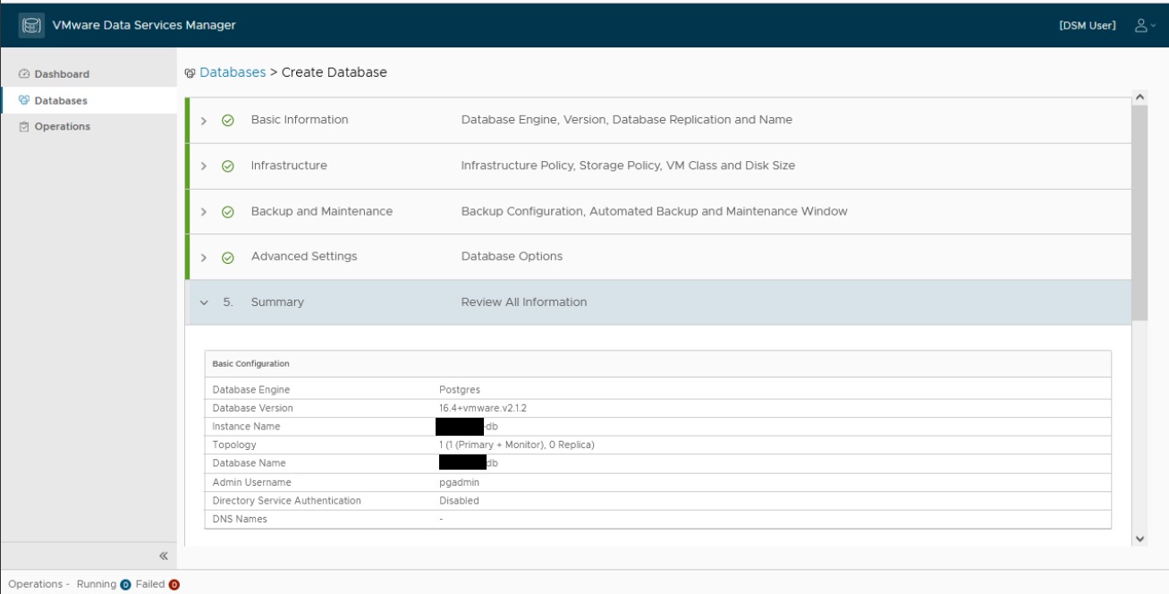Click the Postgres database engine value
Image resolution: width=1169 pixels, height=594 pixels.
click(x=460, y=390)
